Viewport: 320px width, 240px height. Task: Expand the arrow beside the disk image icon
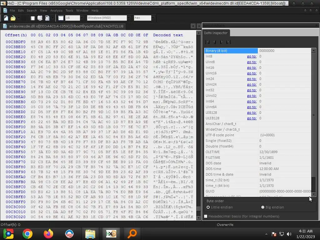click(52, 18)
